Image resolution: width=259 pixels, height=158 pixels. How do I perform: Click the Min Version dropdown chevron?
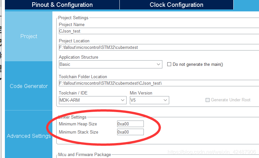tap(165, 100)
